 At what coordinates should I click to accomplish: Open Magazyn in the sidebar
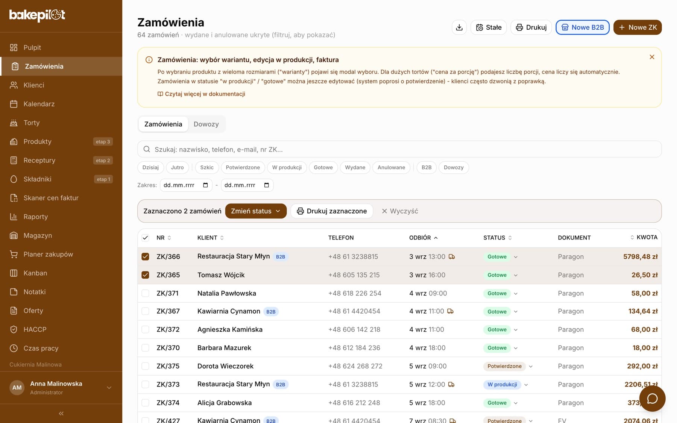tap(61, 236)
